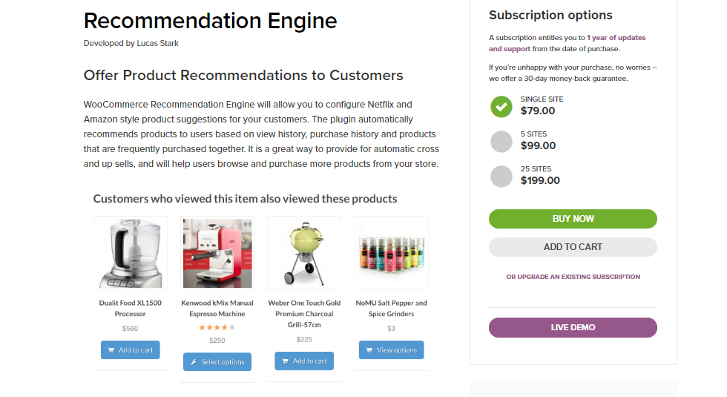
Task: Open the Dualit Food Processor image
Action: 131,253
